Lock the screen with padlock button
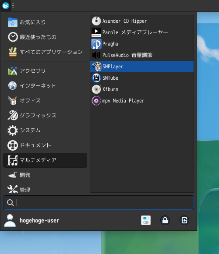This screenshot has width=219, height=254. pyautogui.click(x=165, y=220)
